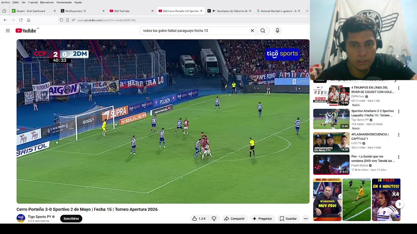Click the shield tracking protection icon
Image resolution: width=417 pixels, height=234 pixels.
pyautogui.click(x=61, y=20)
